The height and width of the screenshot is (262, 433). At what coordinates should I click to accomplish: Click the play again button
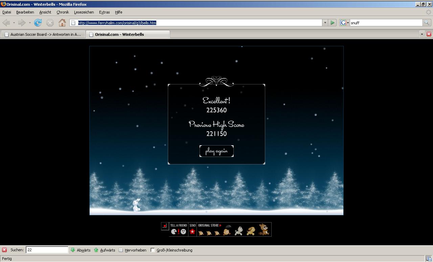216,151
